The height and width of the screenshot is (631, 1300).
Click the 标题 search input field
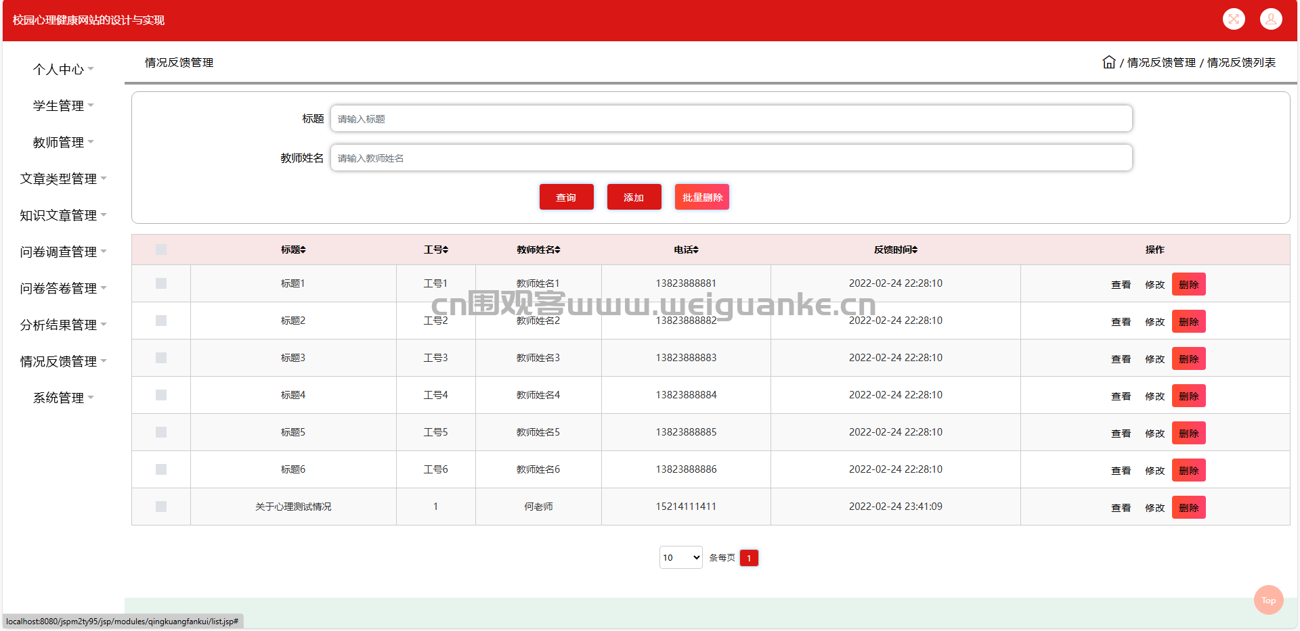click(731, 118)
